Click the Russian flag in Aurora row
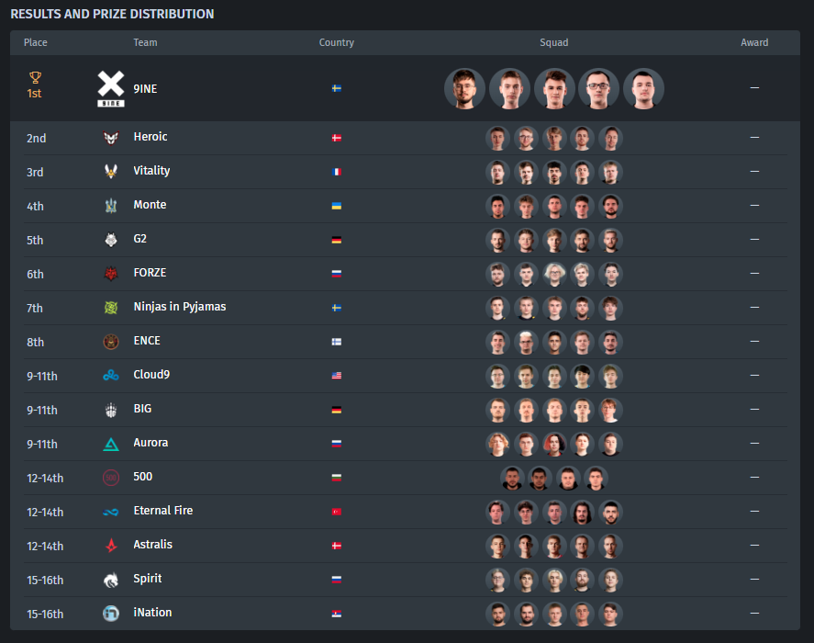Image resolution: width=814 pixels, height=643 pixels. point(337,444)
